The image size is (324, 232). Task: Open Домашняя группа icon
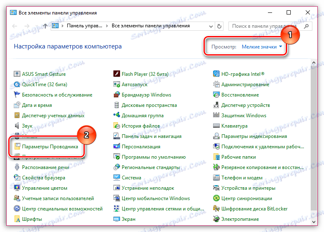coord(117,116)
